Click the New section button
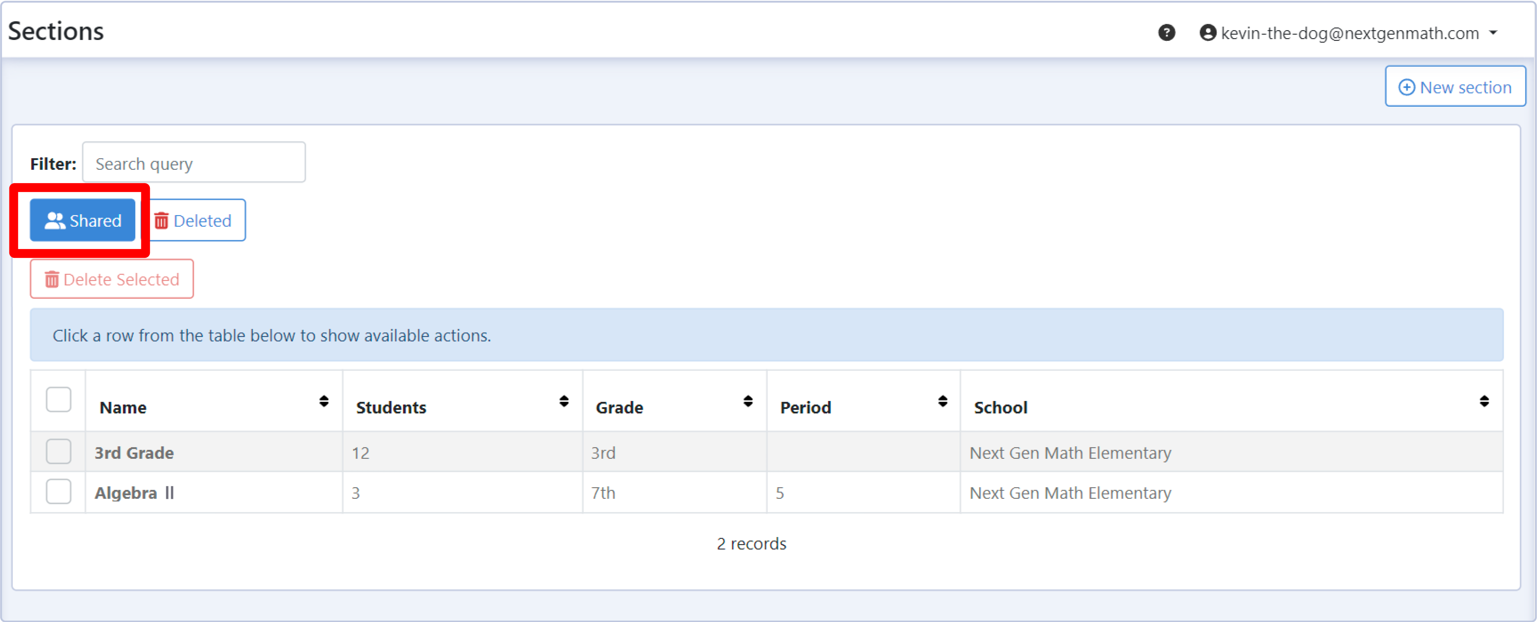Screen dimensions: 1537x622 click(x=1455, y=87)
